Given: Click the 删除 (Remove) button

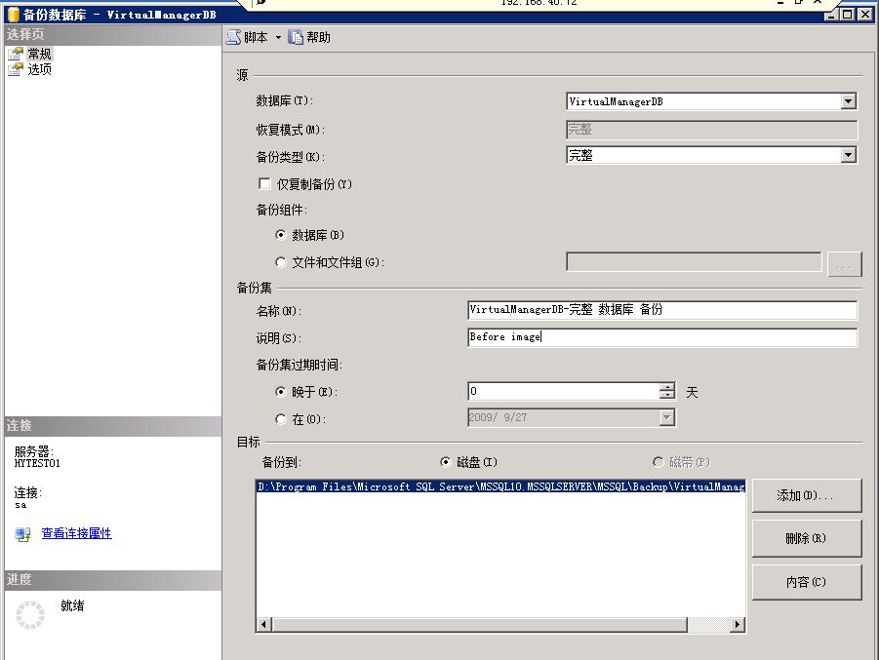Looking at the screenshot, I should pyautogui.click(x=806, y=538).
